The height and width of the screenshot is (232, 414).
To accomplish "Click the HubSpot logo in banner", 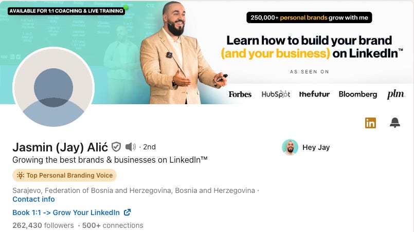I will pyautogui.click(x=276, y=94).
